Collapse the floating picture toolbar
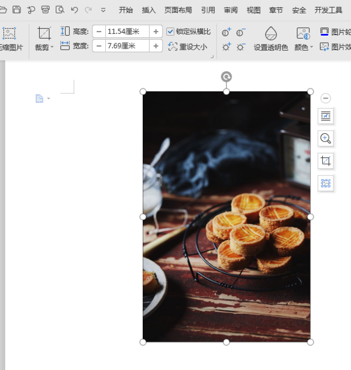This screenshot has height=370, width=351. pos(326,98)
